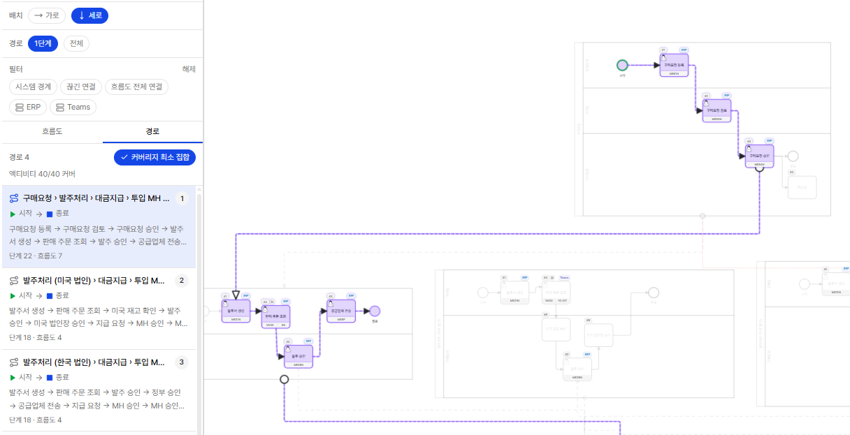Click the blue 종료 stop icon in path 1
The height and width of the screenshot is (435, 850).
[x=50, y=214]
